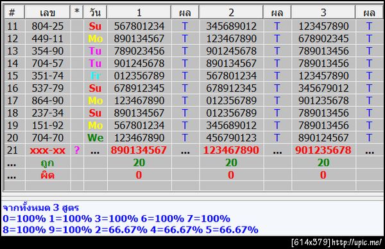Click the T result for formula 1, row 11
The height and width of the screenshot is (249, 385).
(185, 26)
